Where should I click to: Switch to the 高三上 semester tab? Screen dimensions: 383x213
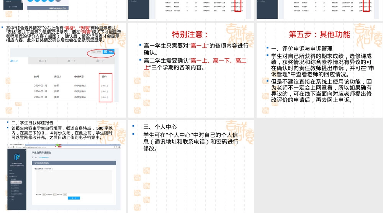71,61
